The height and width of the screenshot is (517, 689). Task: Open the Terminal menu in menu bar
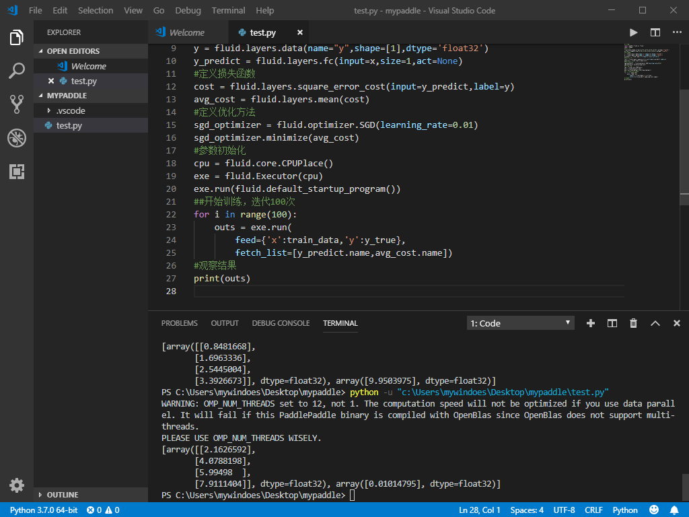[228, 10]
